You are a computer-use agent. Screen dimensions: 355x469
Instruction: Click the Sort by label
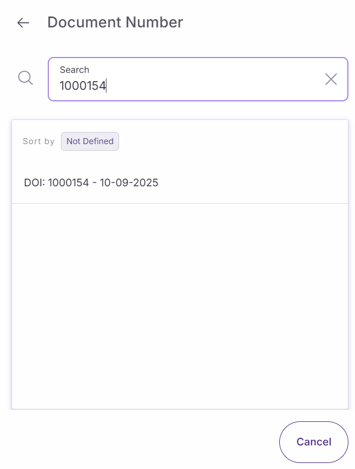(38, 141)
